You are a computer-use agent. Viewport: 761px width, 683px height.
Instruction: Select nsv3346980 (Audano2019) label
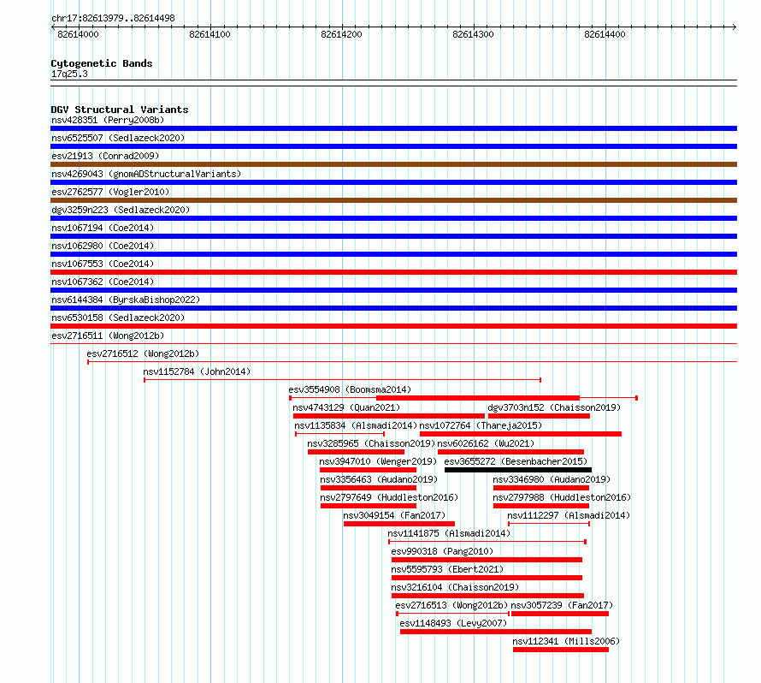pos(552,479)
